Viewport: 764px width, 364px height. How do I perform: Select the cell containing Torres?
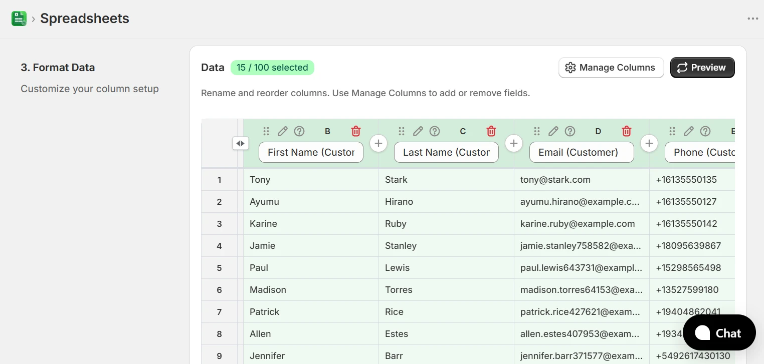[x=446, y=290]
